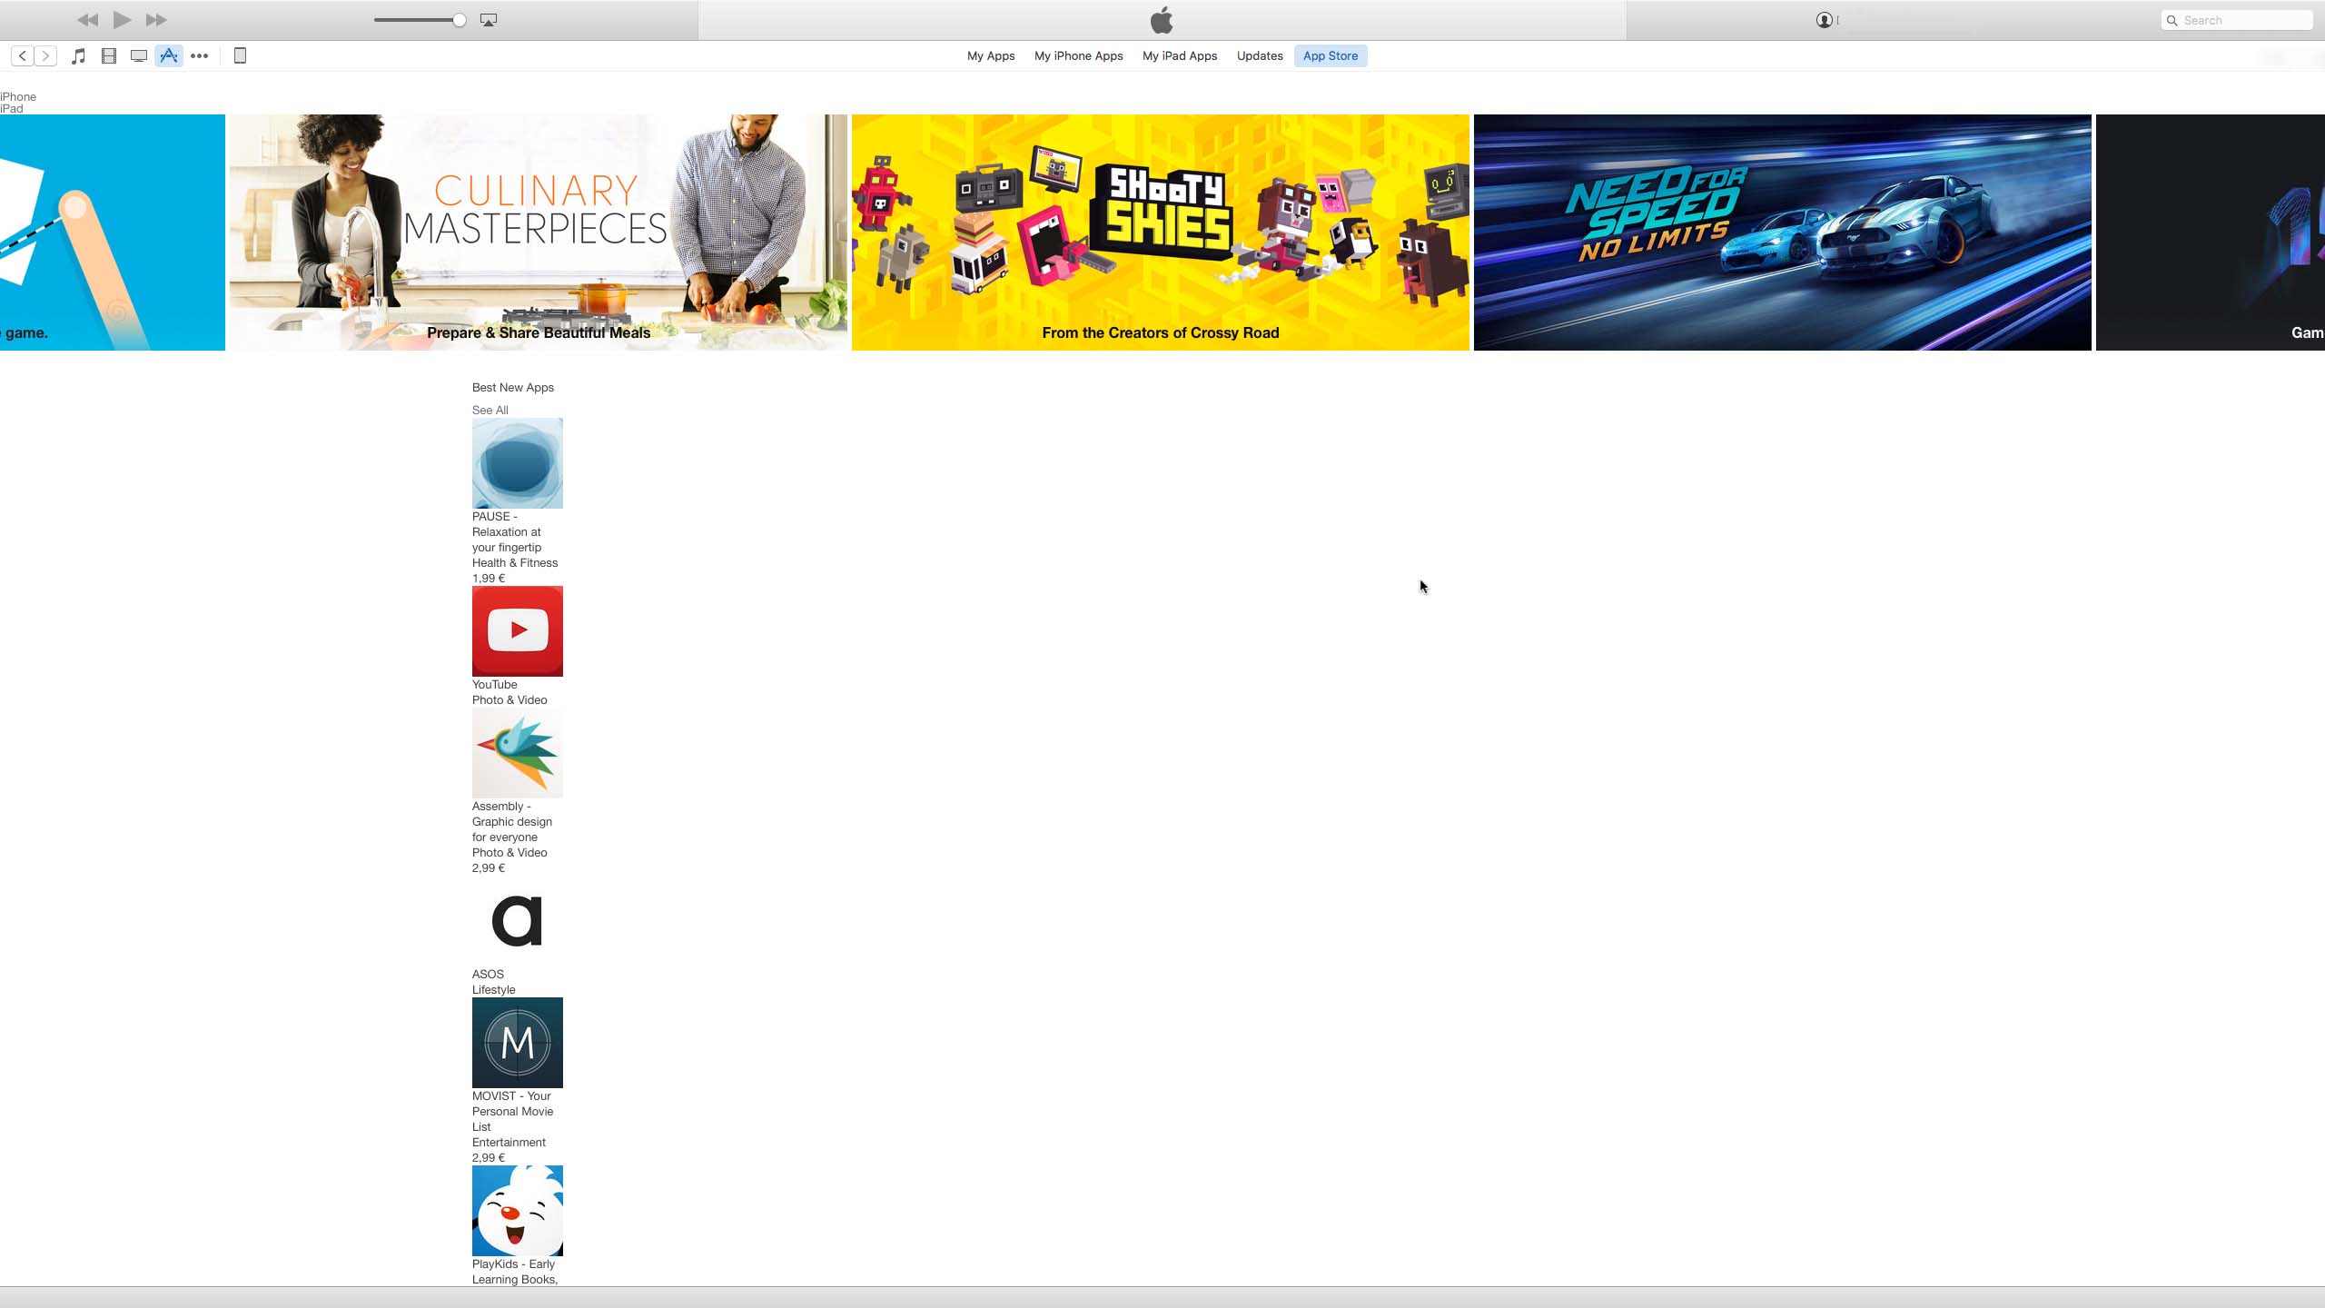Open the Movies library icon
Screen dimensions: 2325x1308
click(109, 56)
